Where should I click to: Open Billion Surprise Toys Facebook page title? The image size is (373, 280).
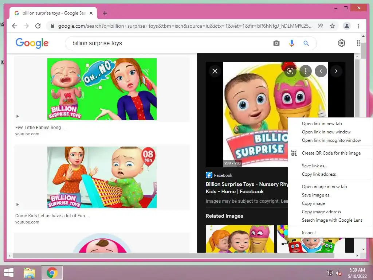click(247, 188)
